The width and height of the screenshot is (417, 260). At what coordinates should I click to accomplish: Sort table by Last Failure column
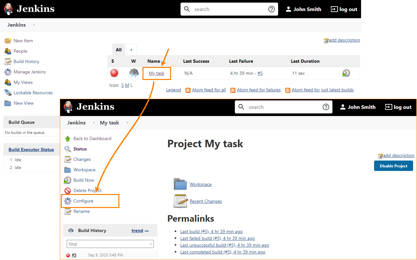point(241,61)
